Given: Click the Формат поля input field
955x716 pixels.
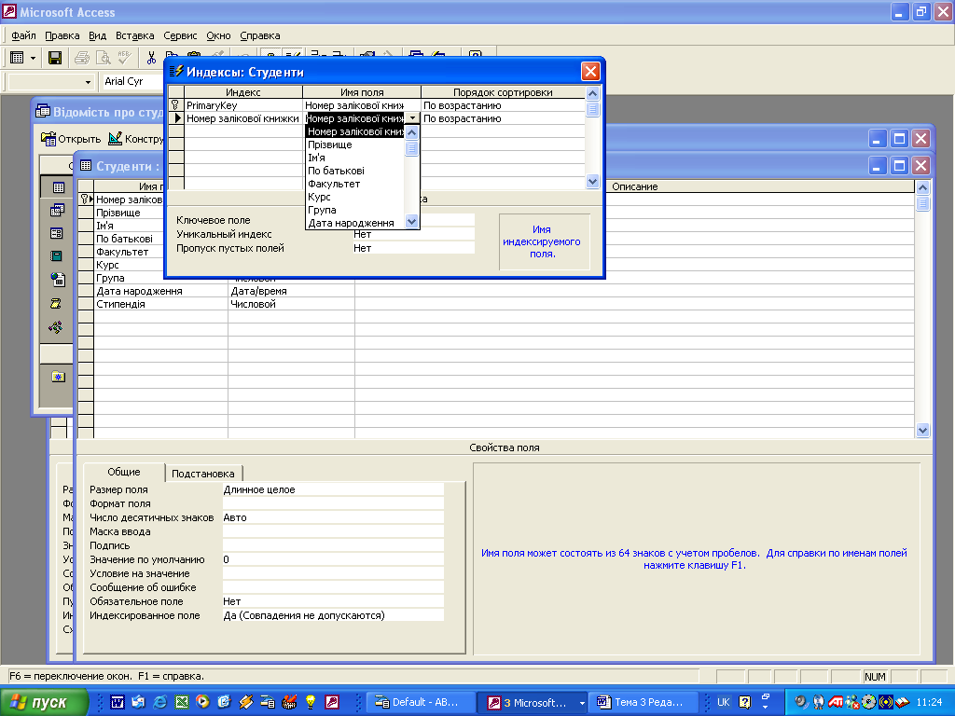Looking at the screenshot, I should 333,503.
